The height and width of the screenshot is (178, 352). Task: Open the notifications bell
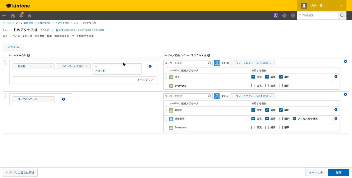click(21, 15)
